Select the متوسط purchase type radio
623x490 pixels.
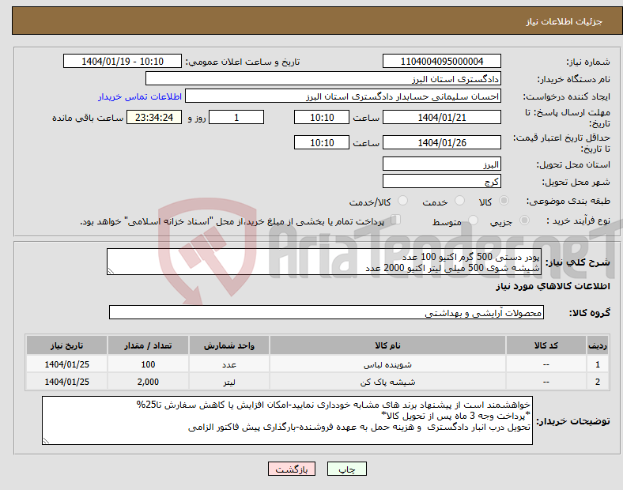tap(474, 220)
